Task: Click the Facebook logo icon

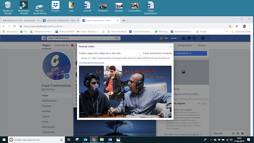Action: (44, 38)
